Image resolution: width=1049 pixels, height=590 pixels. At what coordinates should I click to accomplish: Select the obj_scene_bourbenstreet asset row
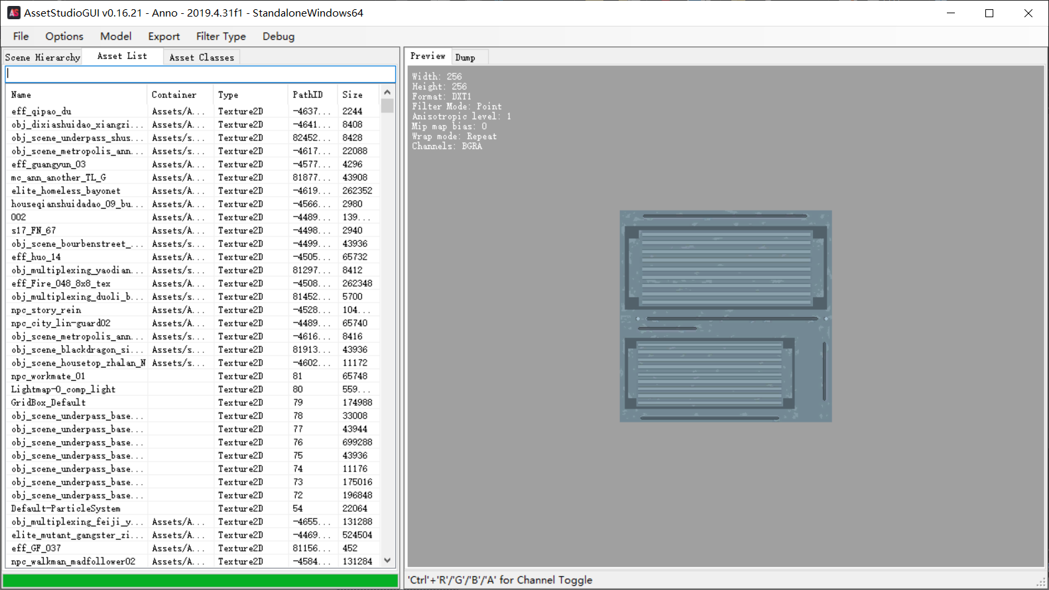[x=192, y=244]
